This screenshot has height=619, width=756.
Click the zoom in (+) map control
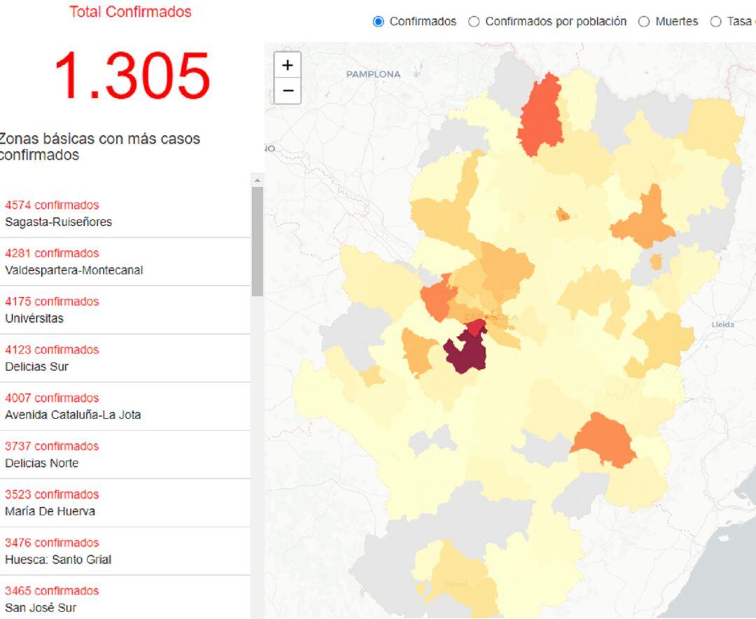coord(287,64)
